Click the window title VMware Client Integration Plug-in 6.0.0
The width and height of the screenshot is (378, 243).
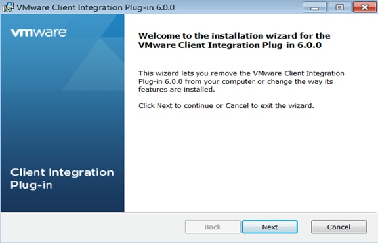point(95,7)
